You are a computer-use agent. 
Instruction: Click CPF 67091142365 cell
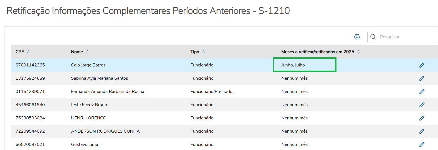pos(30,65)
